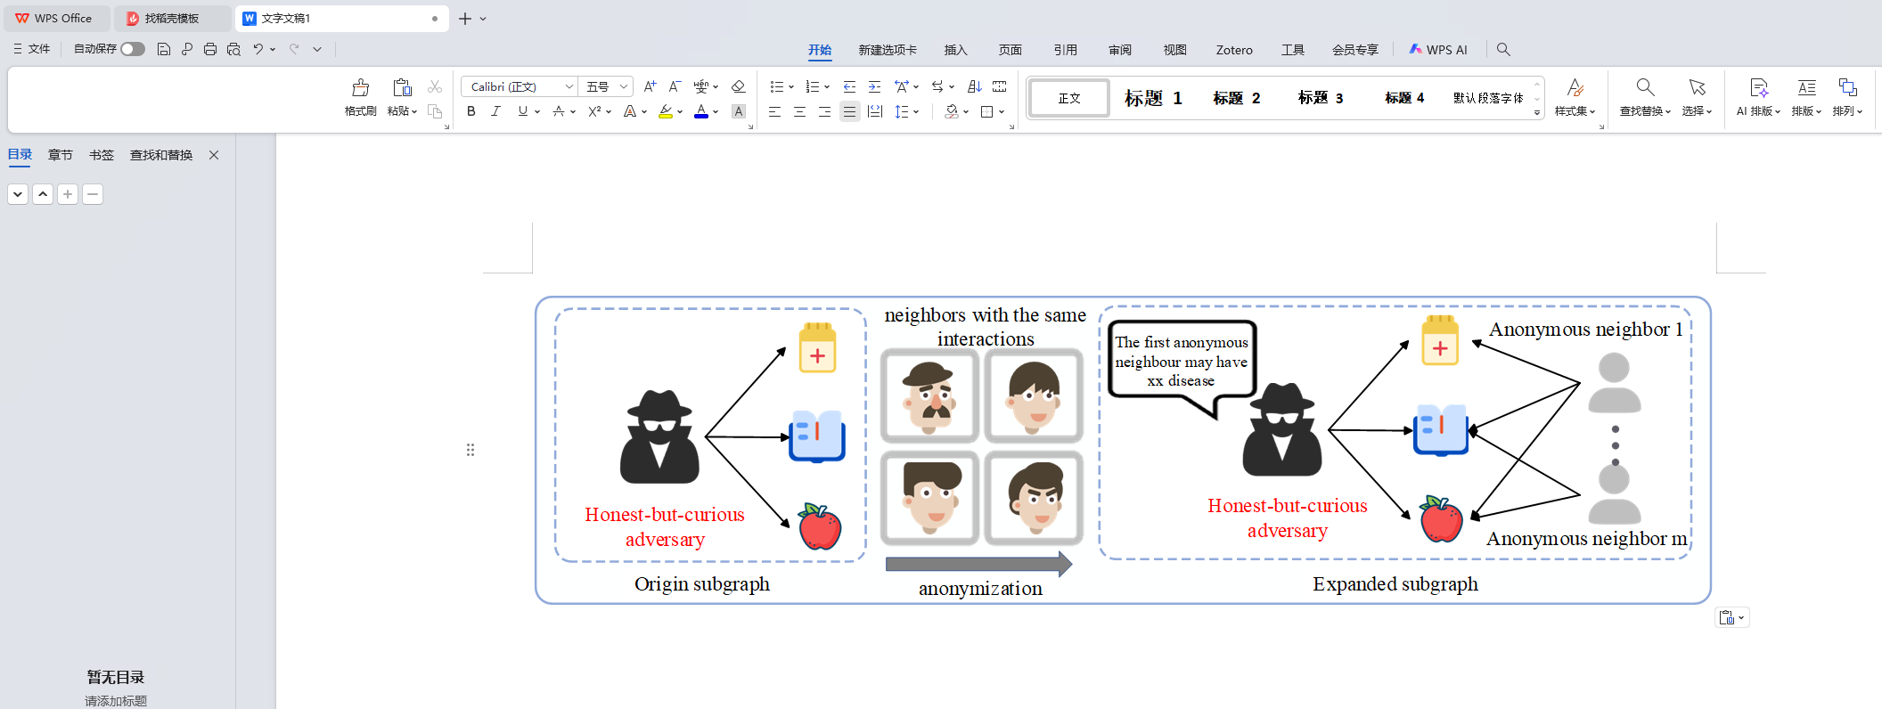Switch to the 插入 ribbon tab

pyautogui.click(x=955, y=50)
